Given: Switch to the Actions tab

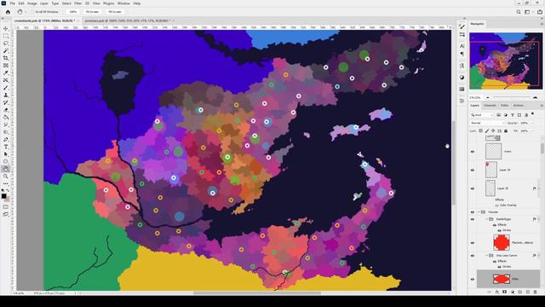Looking at the screenshot, I should [519, 106].
